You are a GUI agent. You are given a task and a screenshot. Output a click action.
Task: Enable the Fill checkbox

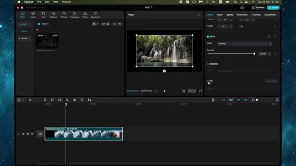point(208,81)
